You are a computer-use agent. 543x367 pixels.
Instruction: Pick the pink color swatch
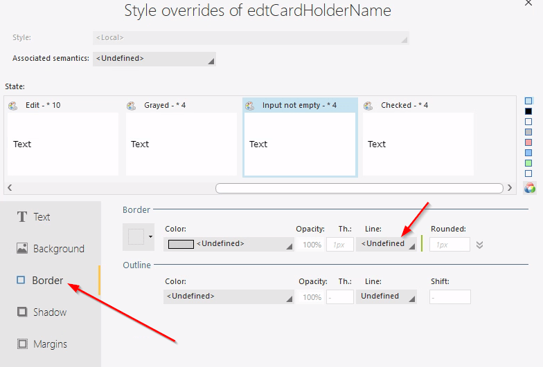point(529,142)
